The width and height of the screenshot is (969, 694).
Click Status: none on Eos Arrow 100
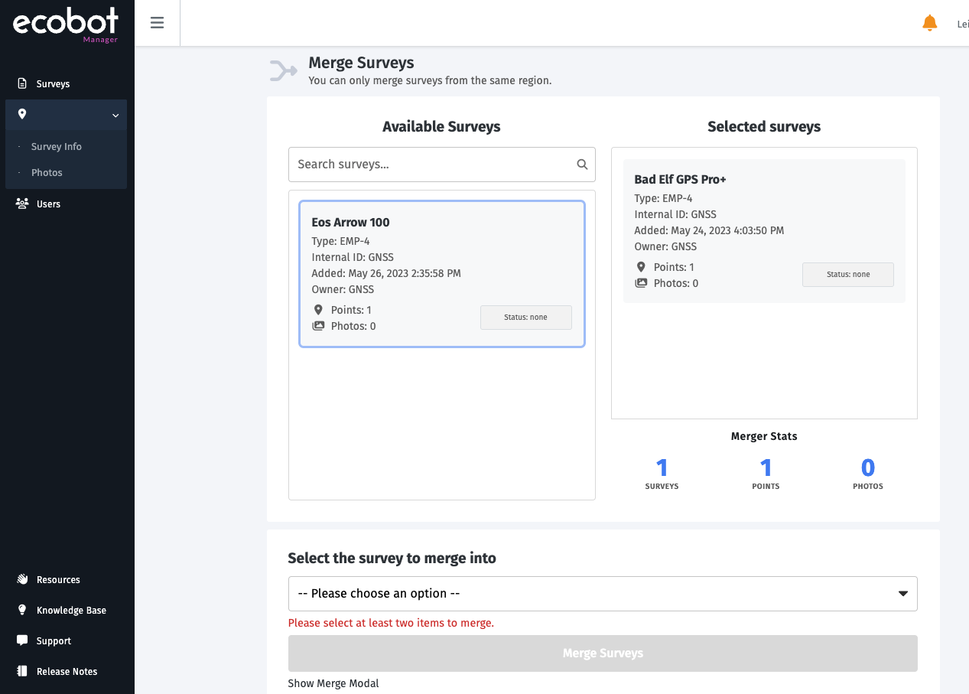pos(525,318)
